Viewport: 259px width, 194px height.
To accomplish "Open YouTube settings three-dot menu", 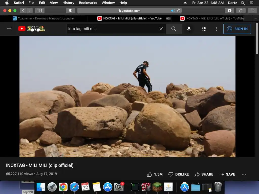I will pyautogui.click(x=216, y=29).
